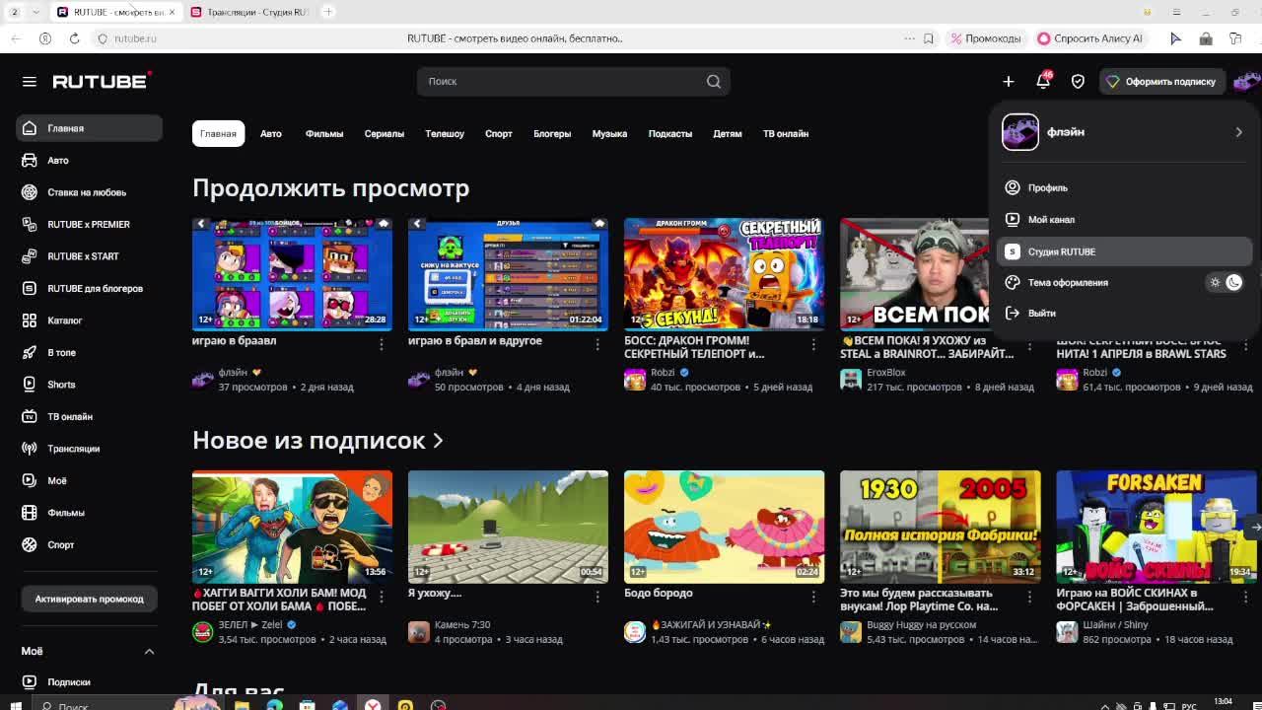Open the notifications bell

pos(1043,81)
